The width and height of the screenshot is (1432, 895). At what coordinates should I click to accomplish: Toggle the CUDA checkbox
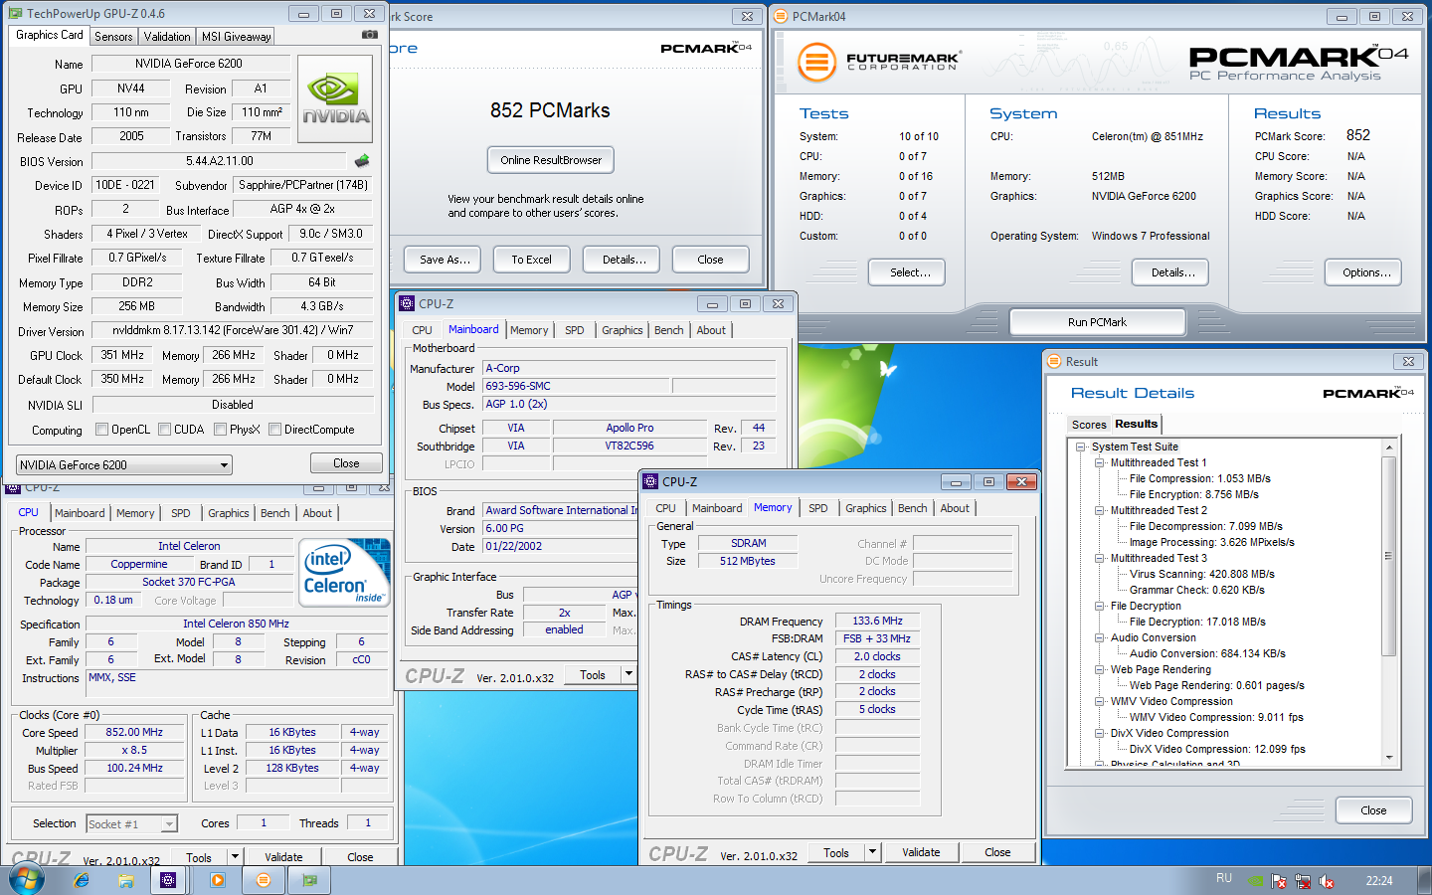[x=164, y=430]
